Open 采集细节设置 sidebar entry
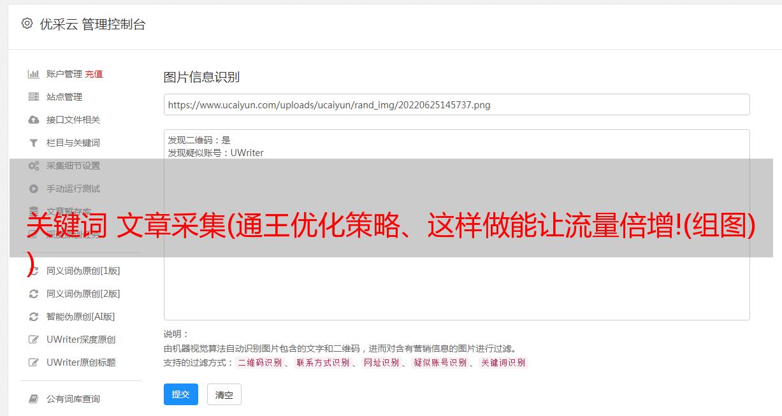Image resolution: width=782 pixels, height=416 pixels. (x=73, y=166)
